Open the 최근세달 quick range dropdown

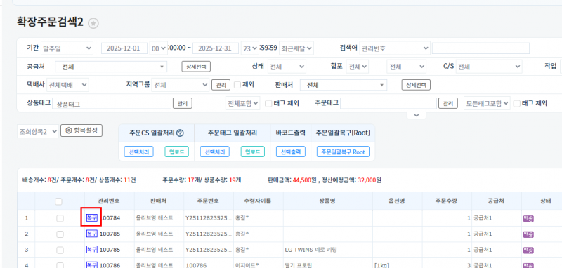[296, 48]
